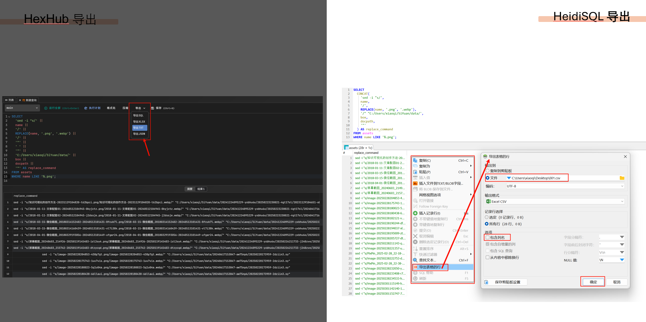Choose the 选定 rows radio button

tap(487, 217)
